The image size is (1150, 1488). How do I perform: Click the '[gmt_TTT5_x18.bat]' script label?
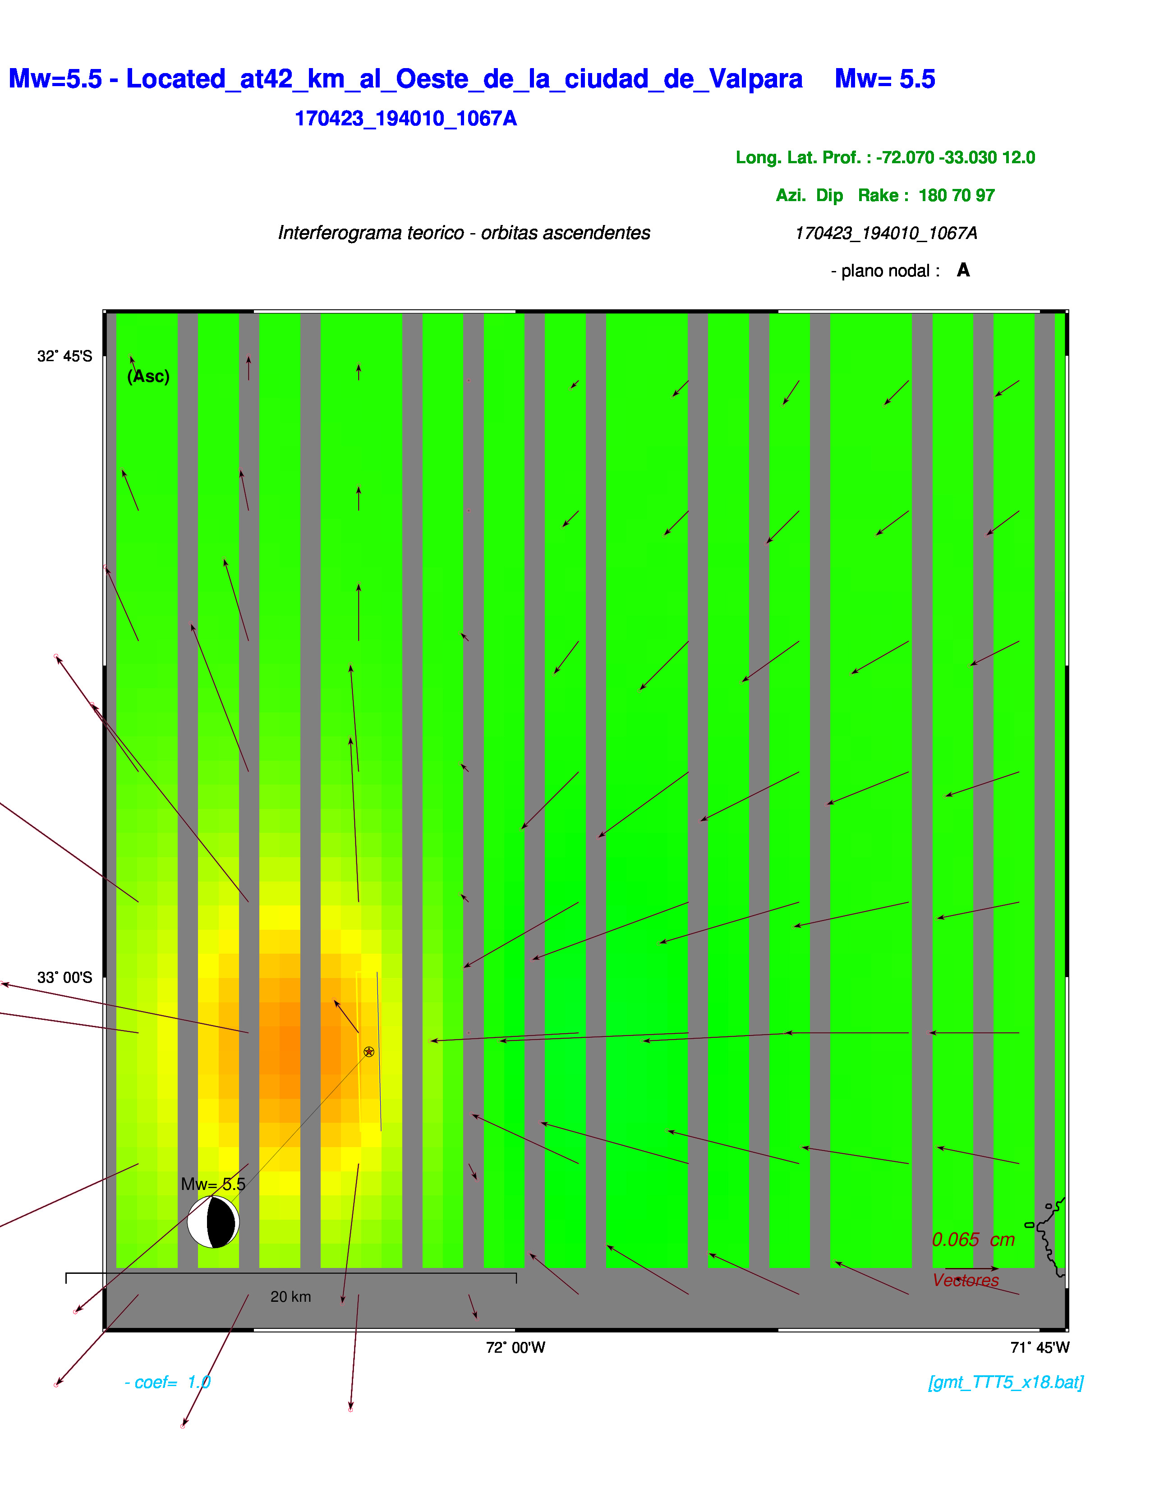(1006, 1382)
